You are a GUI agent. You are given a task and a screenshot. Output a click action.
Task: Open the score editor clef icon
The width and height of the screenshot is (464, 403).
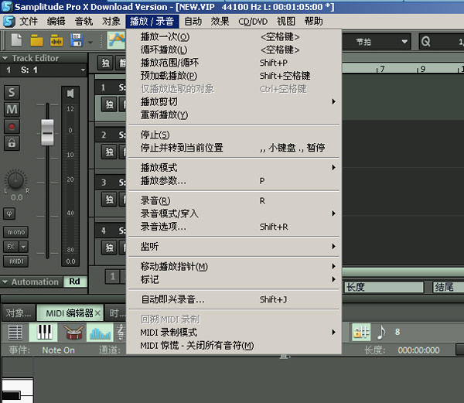[121, 333]
